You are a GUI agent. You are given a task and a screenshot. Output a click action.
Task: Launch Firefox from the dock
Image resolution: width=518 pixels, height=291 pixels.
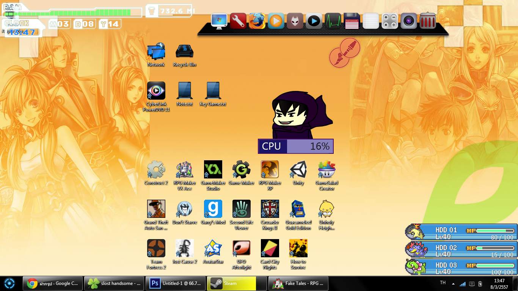[x=257, y=21]
